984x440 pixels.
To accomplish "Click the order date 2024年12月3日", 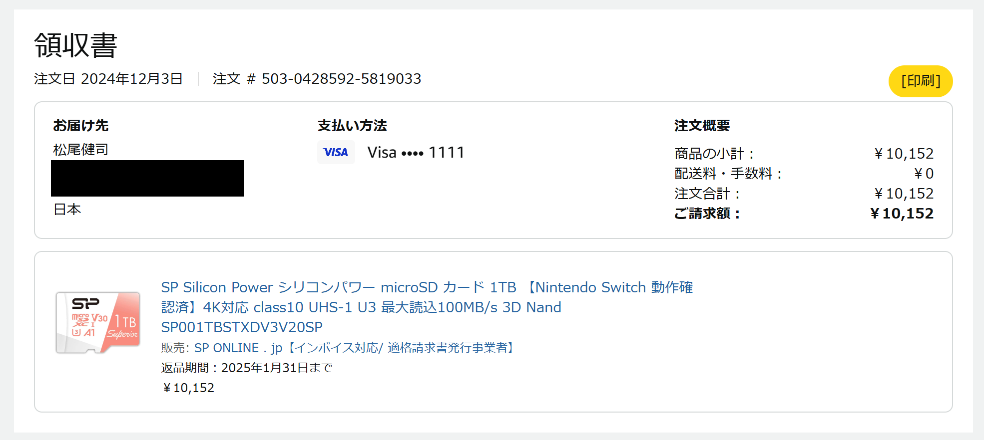I will point(131,79).
